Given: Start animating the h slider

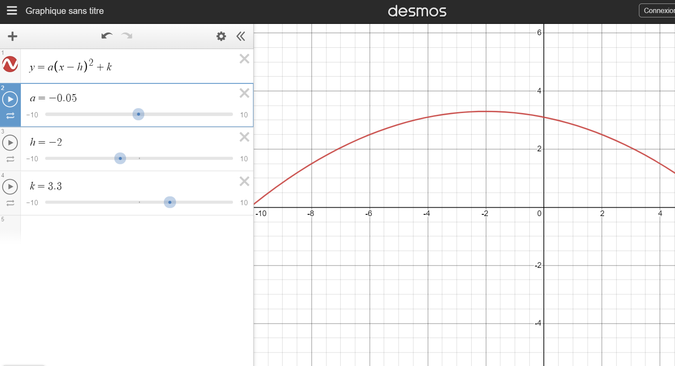Looking at the screenshot, I should [x=10, y=143].
